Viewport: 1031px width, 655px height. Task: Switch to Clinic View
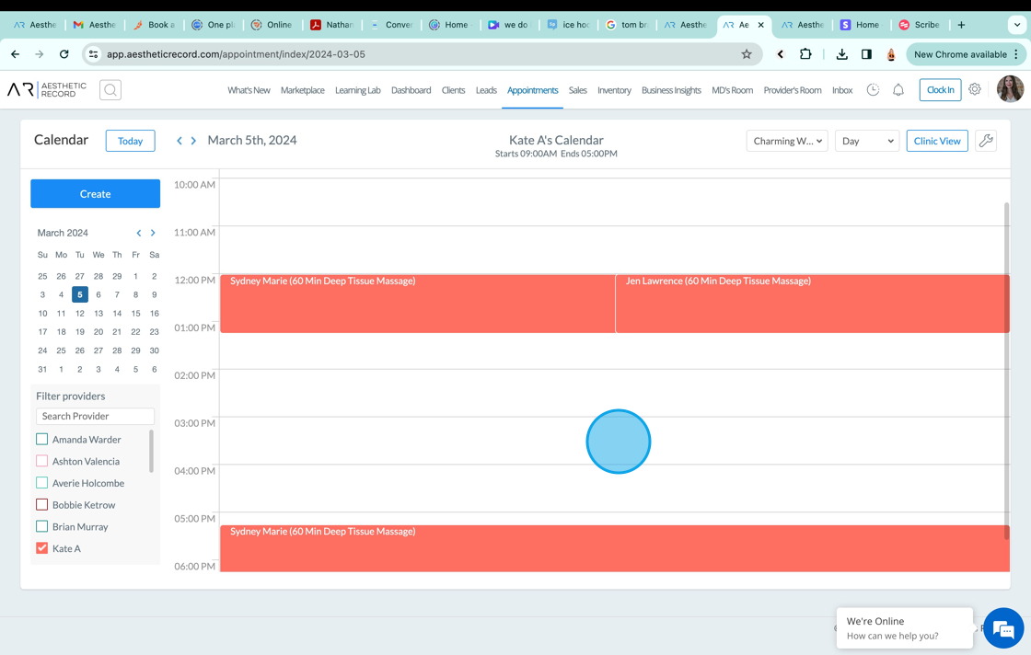pos(937,141)
